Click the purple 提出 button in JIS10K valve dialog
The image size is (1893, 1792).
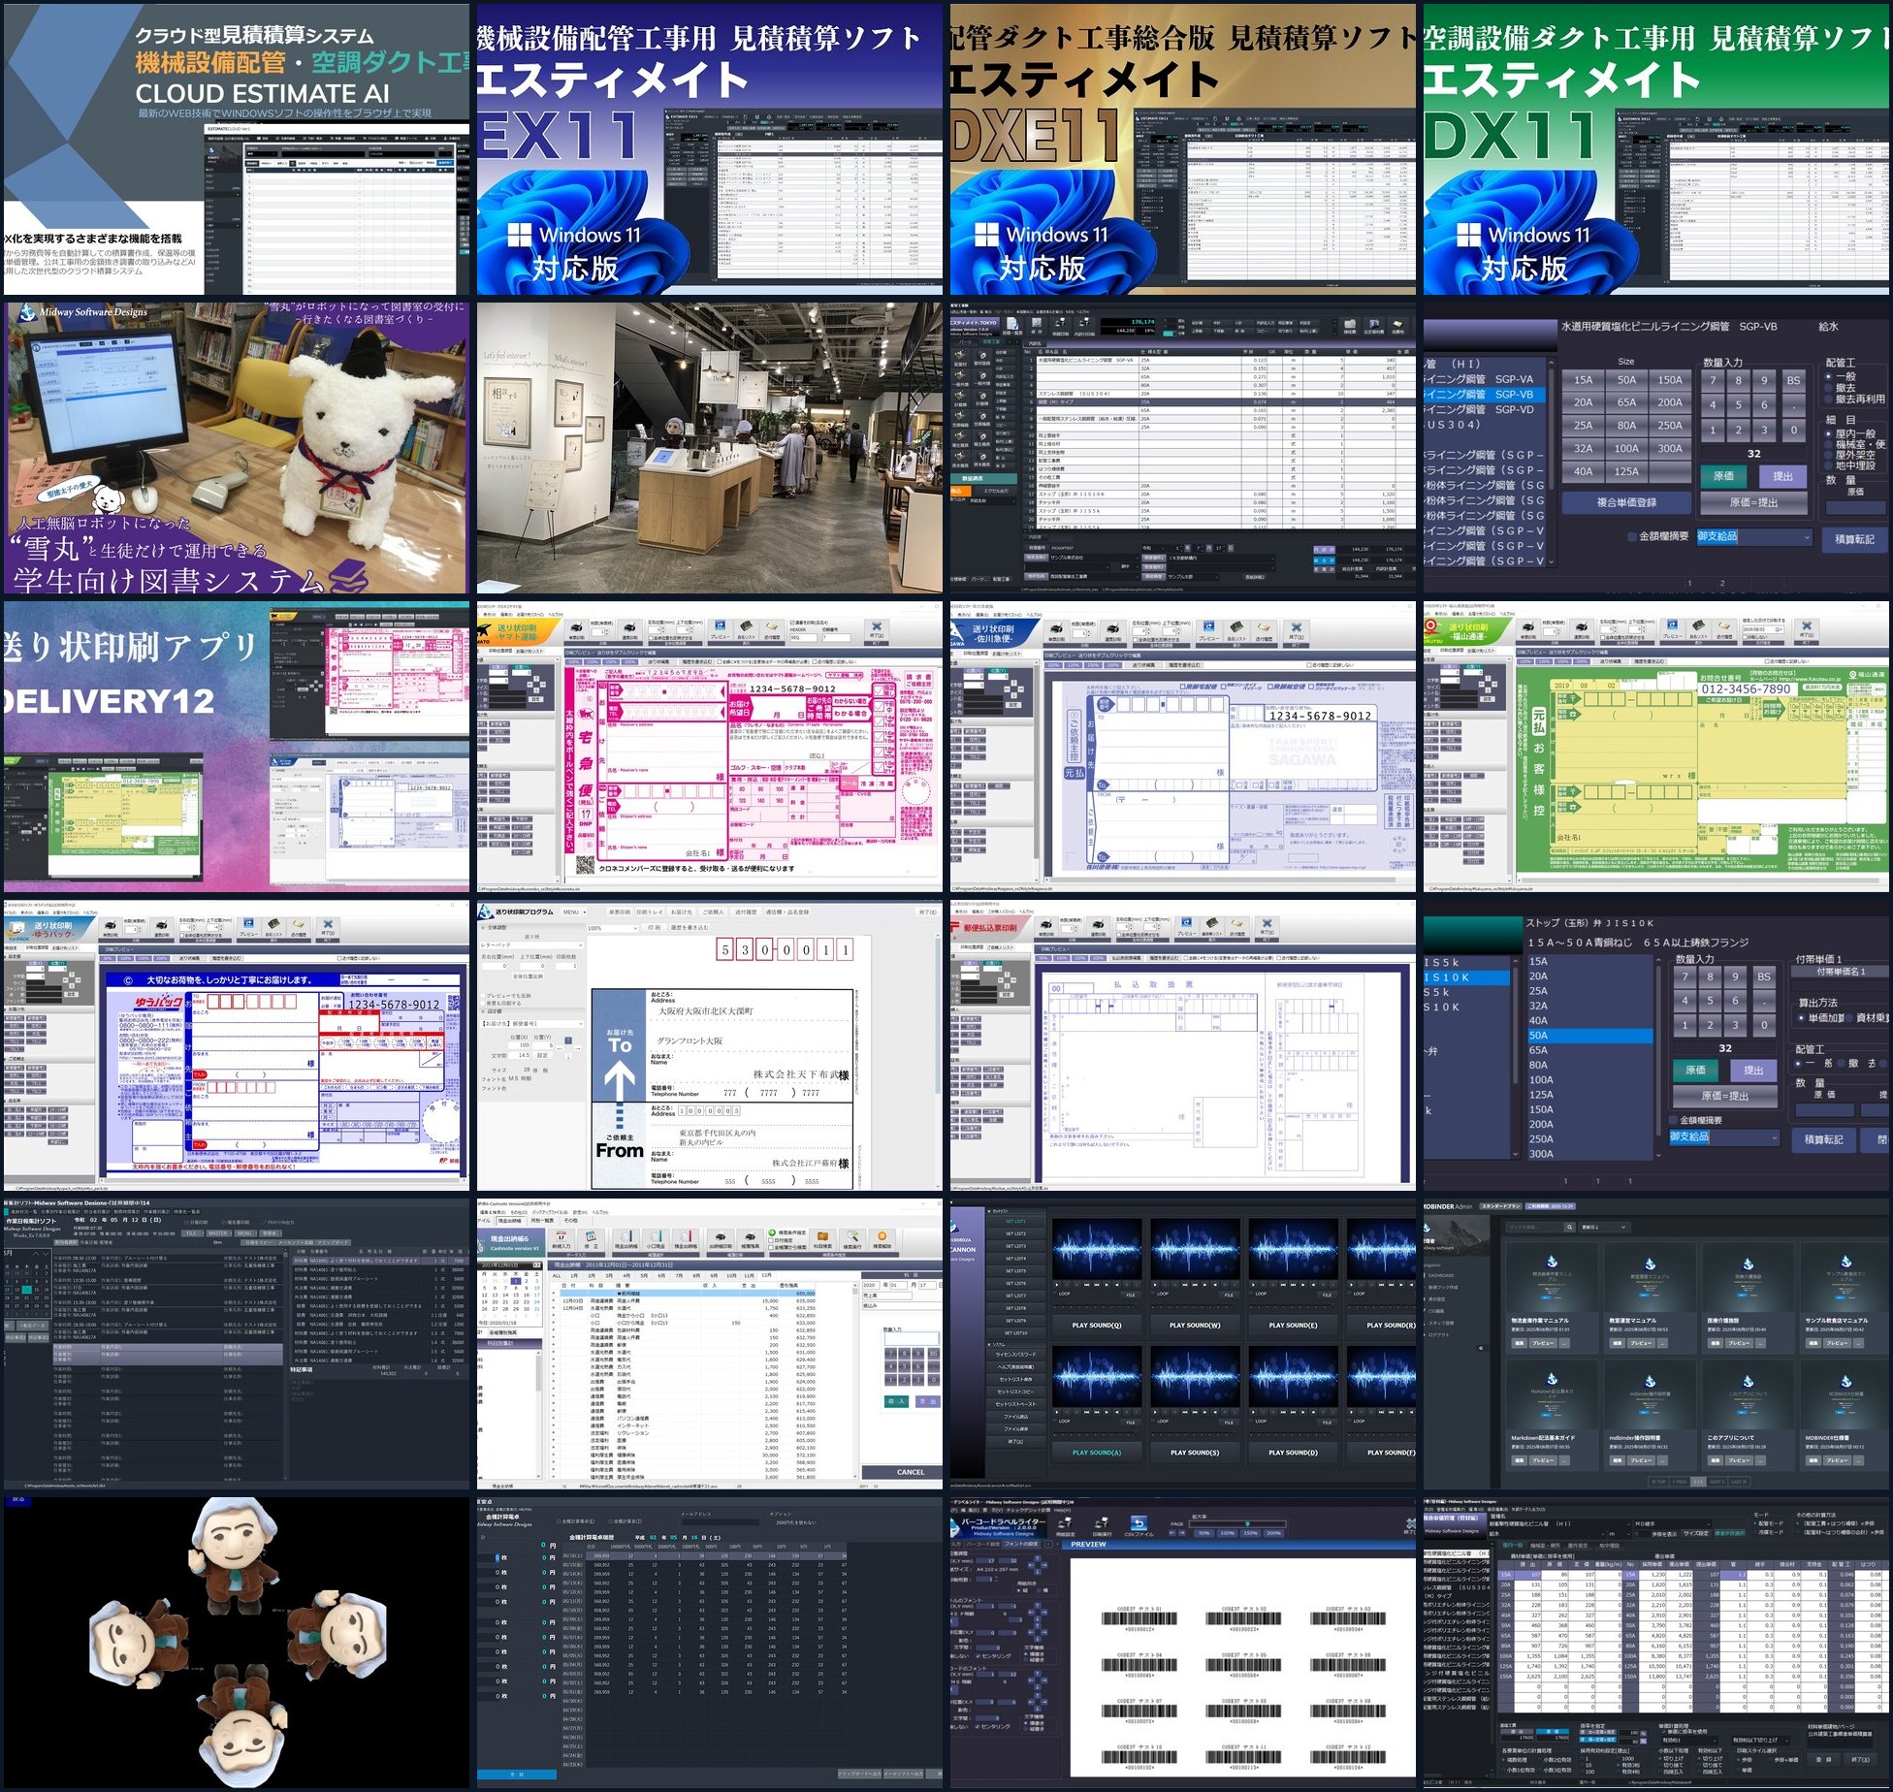coord(1754,1070)
